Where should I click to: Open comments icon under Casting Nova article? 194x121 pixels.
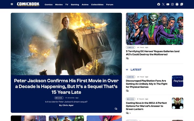pyautogui.click(x=127, y=113)
